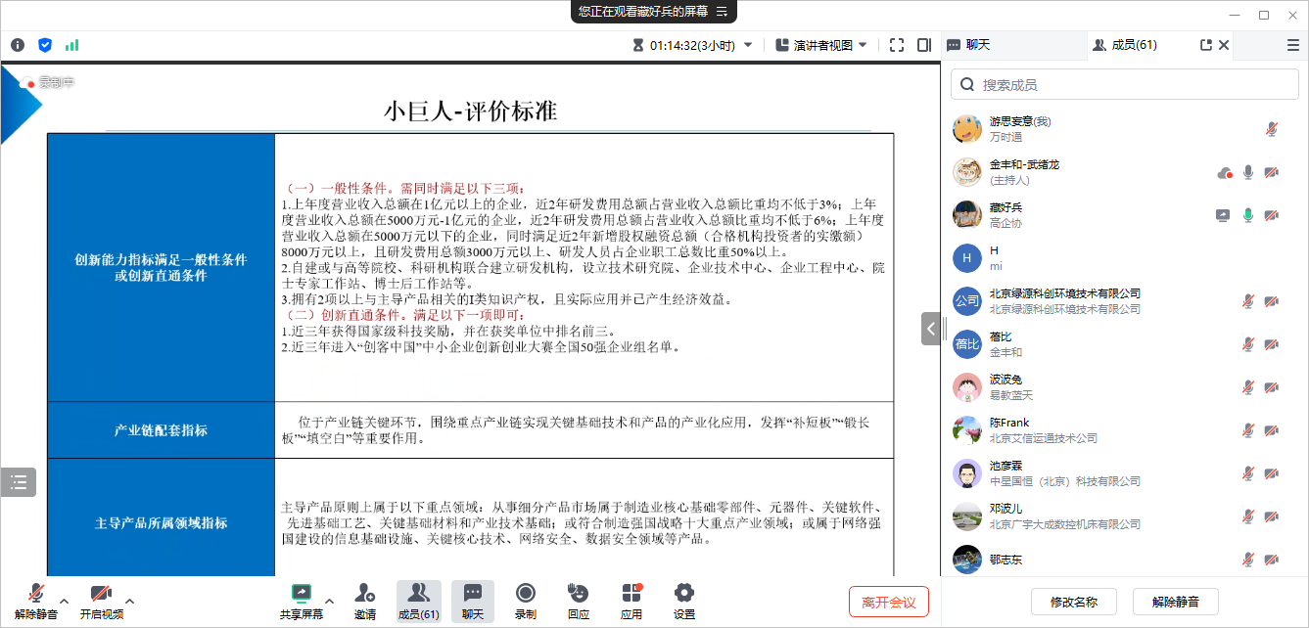1309x628 pixels.
Task: Select member 陈Frank
Action: 1125,430
